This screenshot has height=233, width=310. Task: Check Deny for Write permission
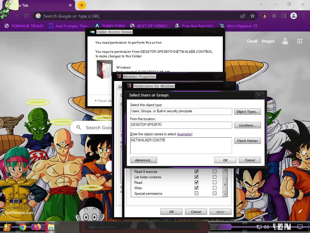coord(215,188)
